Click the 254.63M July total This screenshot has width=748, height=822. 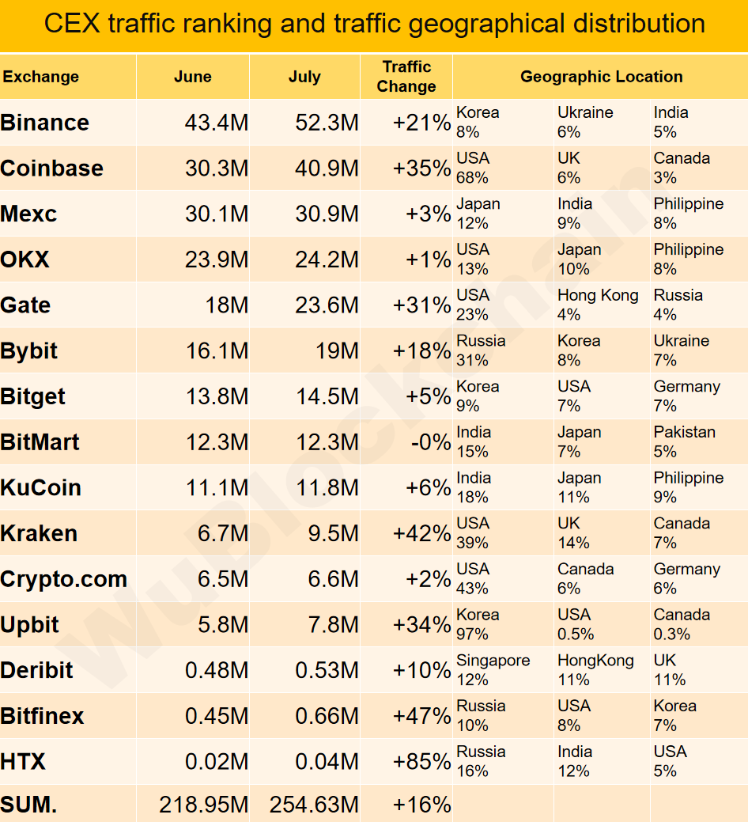314,805
